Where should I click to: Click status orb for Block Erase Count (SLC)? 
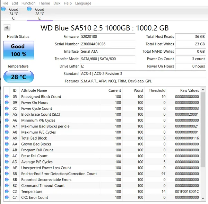click(7, 114)
